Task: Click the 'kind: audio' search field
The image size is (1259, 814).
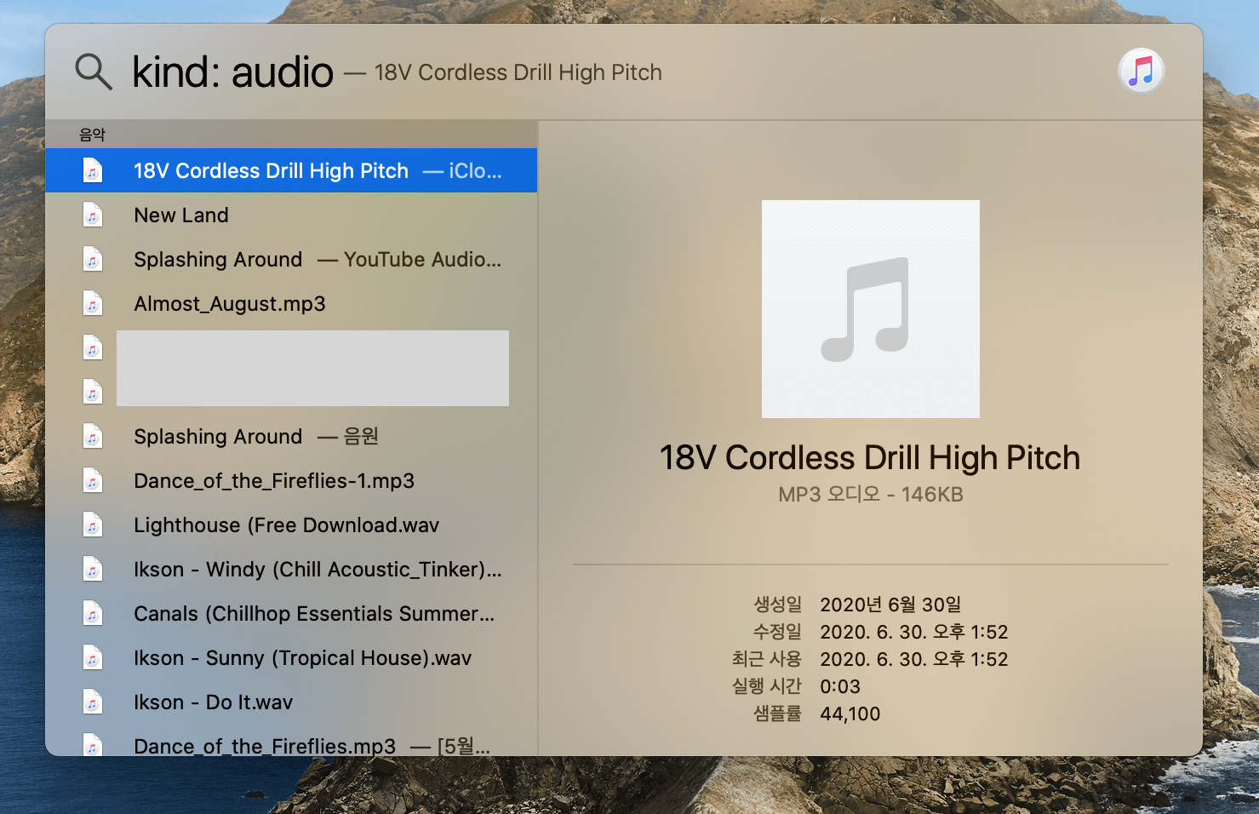Action: pyautogui.click(x=232, y=72)
